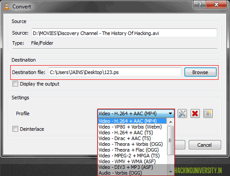Pick Video - Dirac + AAC (TS) profile
This screenshot has width=230, height=176.
pyautogui.click(x=132, y=138)
